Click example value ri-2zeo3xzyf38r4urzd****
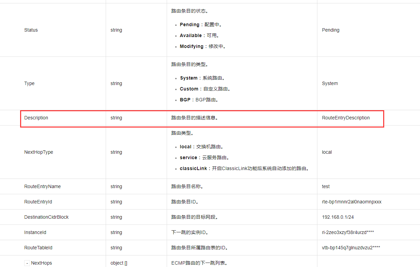The width and height of the screenshot is (420, 267). pyautogui.click(x=348, y=232)
